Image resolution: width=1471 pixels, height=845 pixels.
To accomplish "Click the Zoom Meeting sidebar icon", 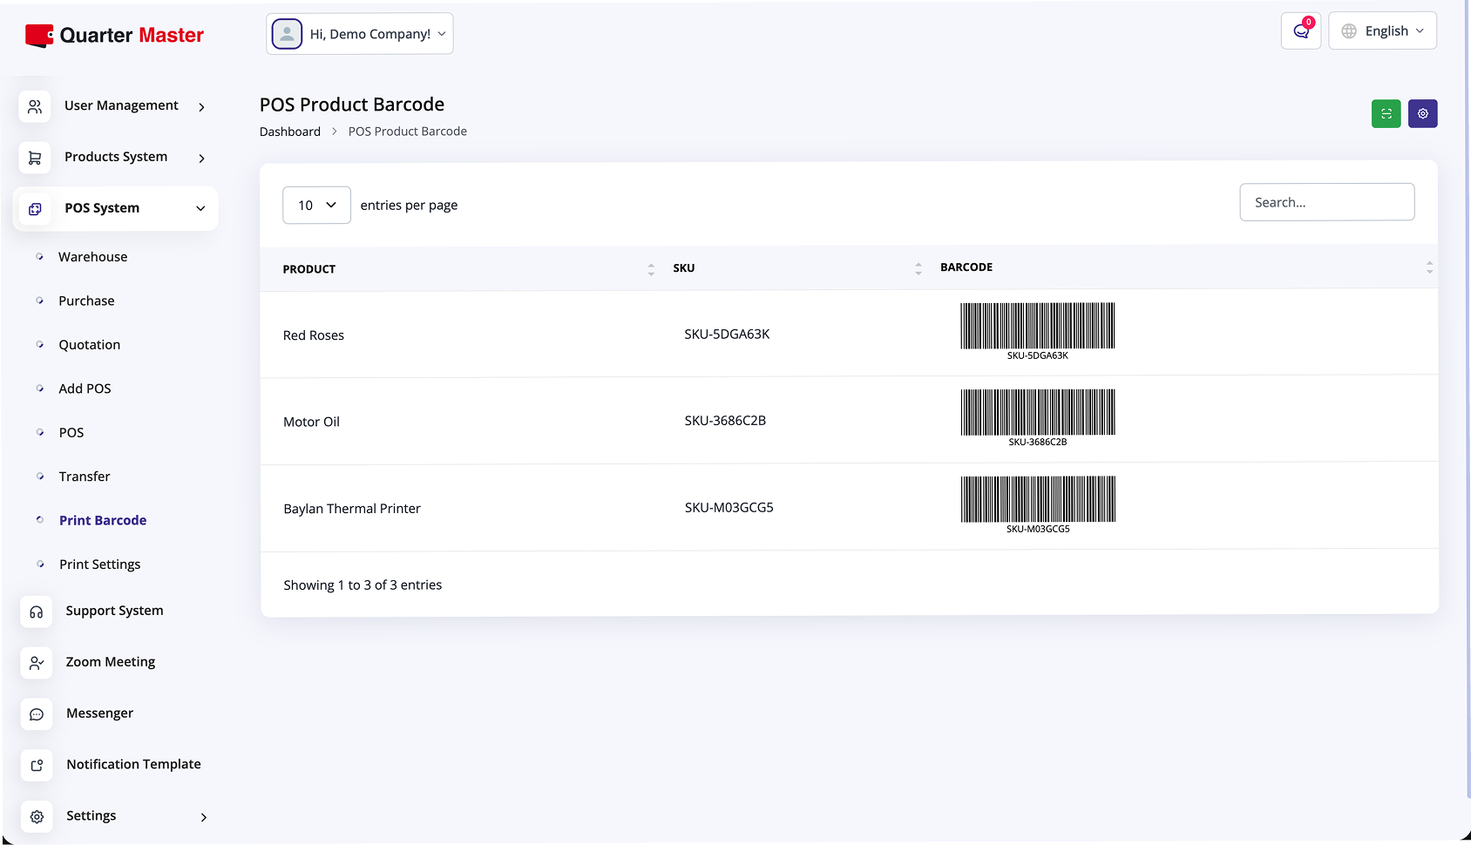I will click(x=37, y=663).
